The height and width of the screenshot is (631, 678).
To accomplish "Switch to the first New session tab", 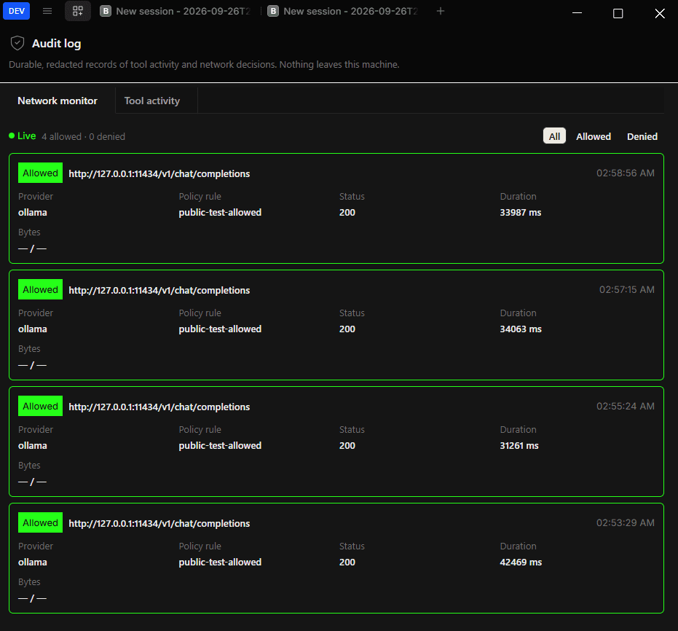I will point(175,11).
